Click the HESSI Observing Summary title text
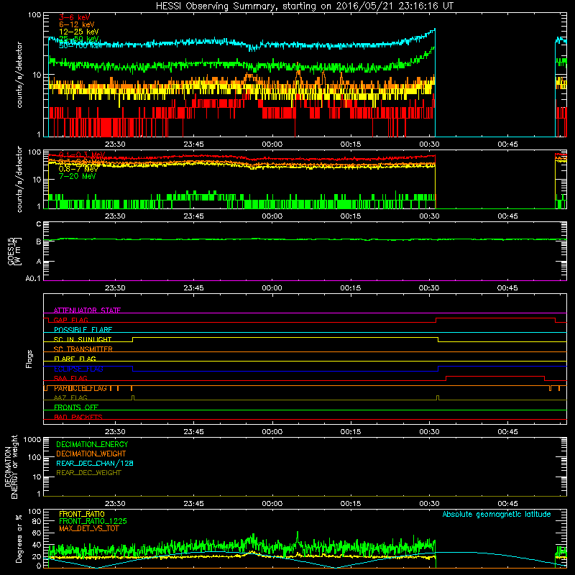 point(304,6)
